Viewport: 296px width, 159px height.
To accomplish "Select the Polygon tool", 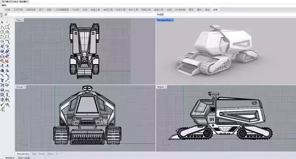I will (x=2, y=41).
